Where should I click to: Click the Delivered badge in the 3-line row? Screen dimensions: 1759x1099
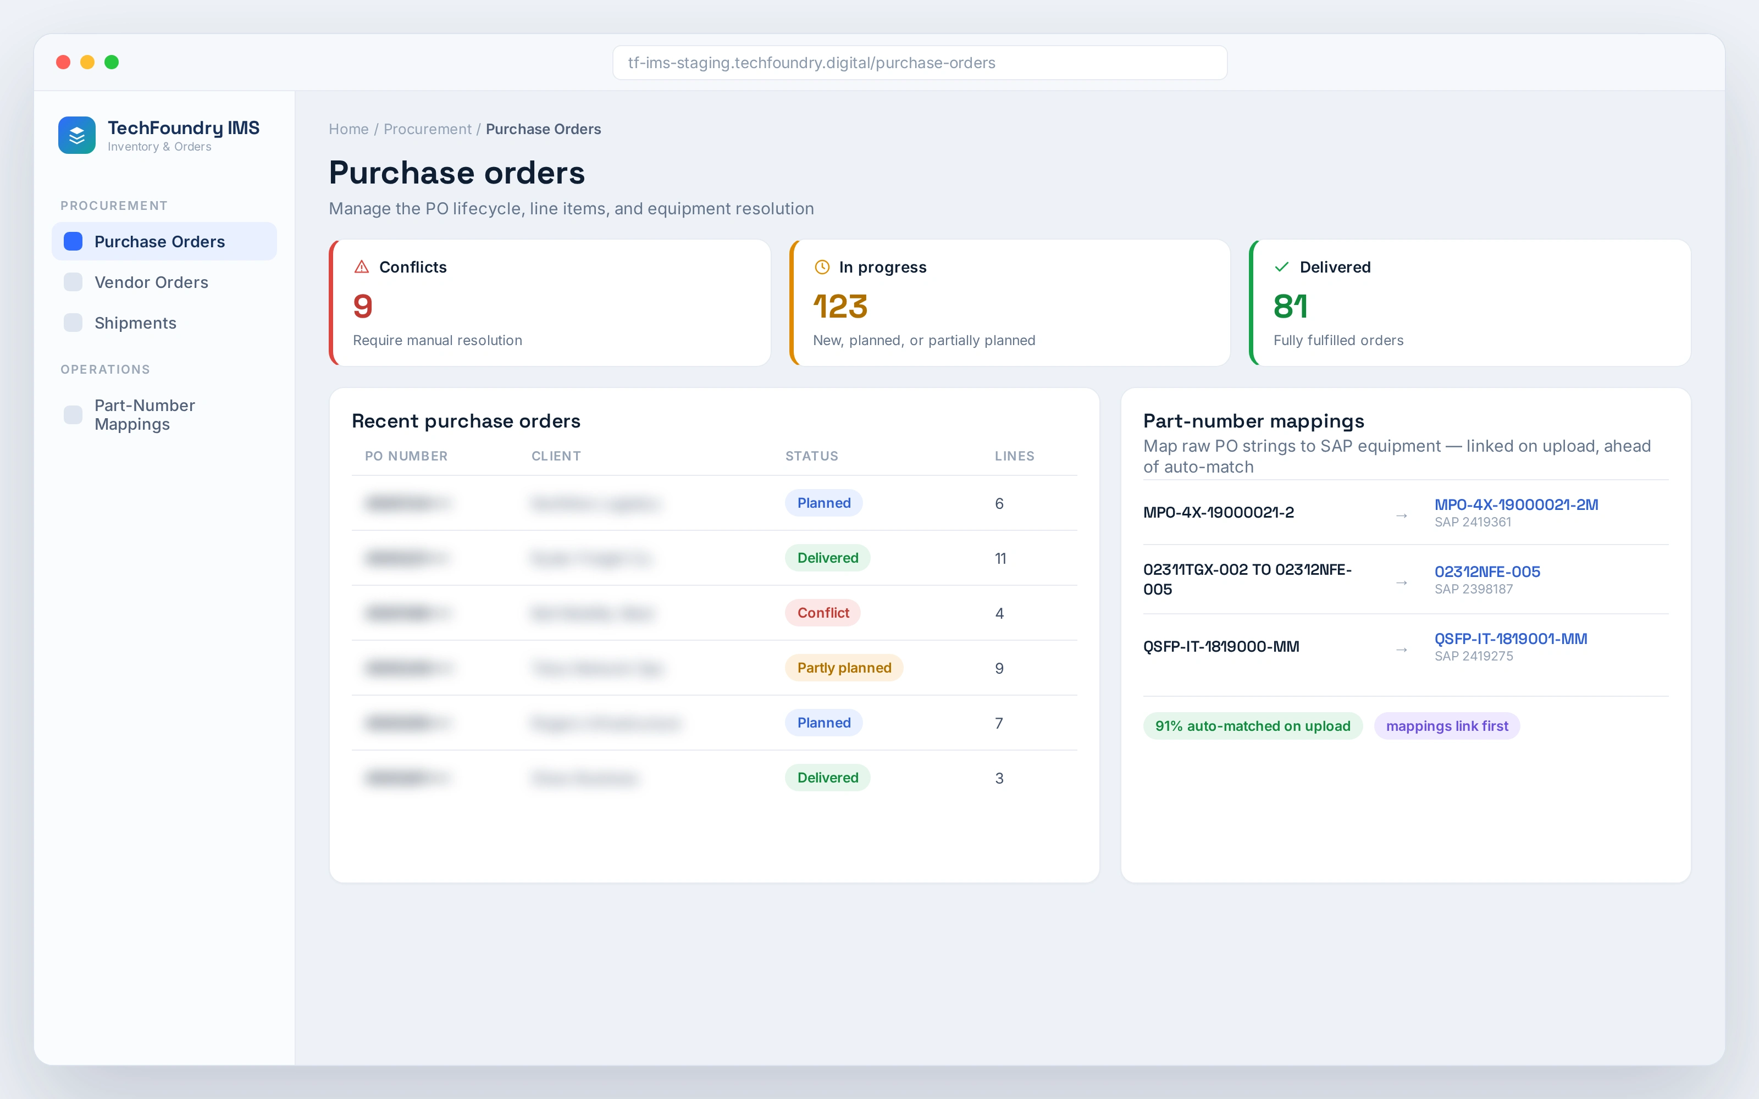(827, 777)
